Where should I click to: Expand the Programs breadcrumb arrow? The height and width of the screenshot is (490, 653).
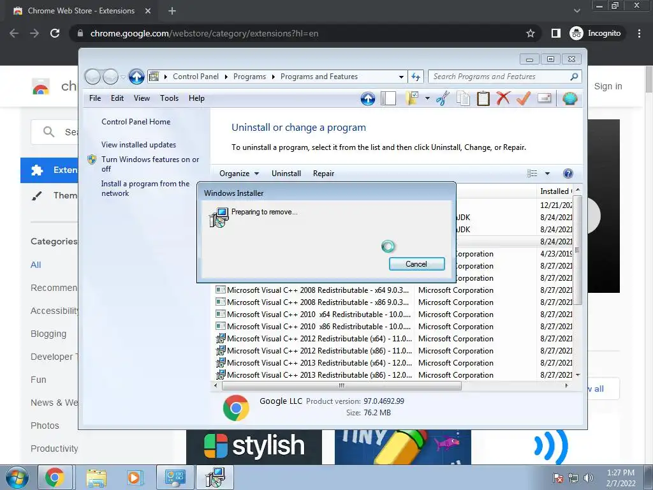[273, 77]
